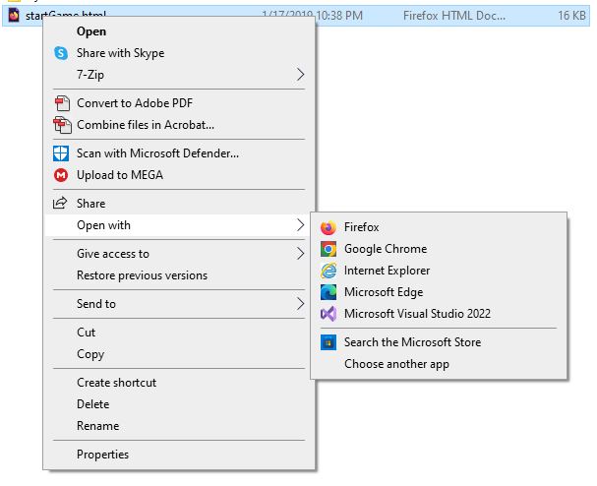Click the Microsoft Store icon
Viewport: 597px width, 486px height.
[x=328, y=342]
